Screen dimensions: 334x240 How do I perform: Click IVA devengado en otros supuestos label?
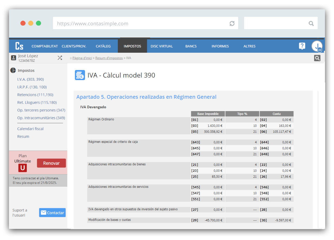point(133,209)
